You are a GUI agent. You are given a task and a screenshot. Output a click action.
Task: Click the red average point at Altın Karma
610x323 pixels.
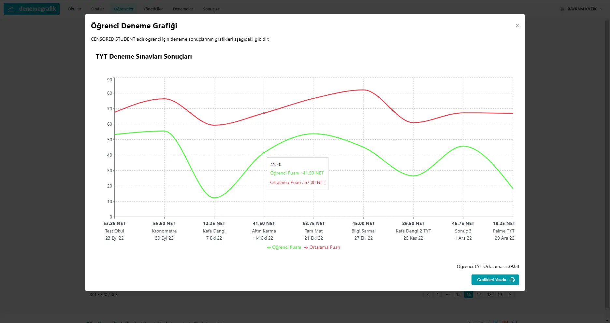264,113
